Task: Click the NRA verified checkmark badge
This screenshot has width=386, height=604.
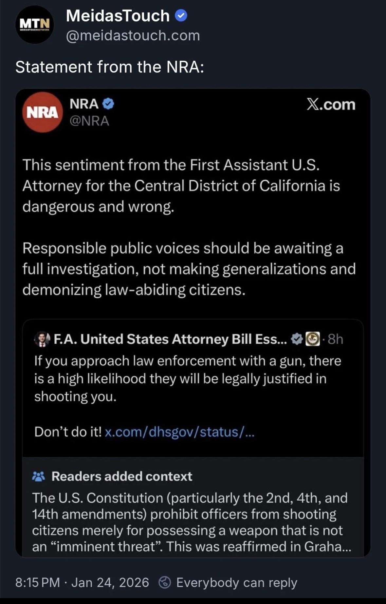Action: tap(108, 104)
